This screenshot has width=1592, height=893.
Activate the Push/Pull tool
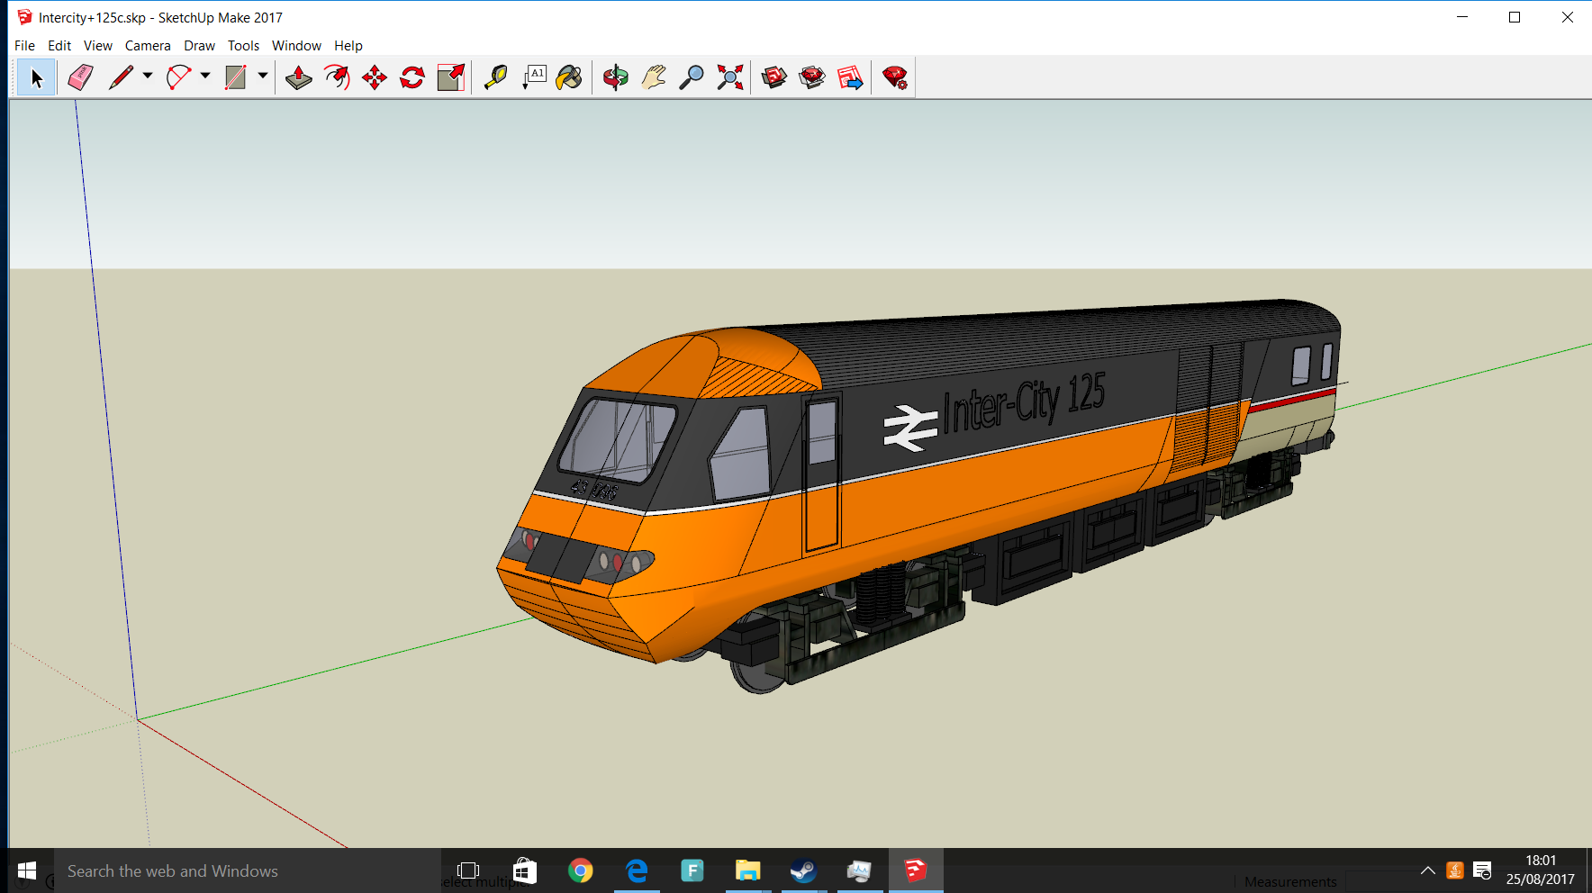[x=298, y=77]
